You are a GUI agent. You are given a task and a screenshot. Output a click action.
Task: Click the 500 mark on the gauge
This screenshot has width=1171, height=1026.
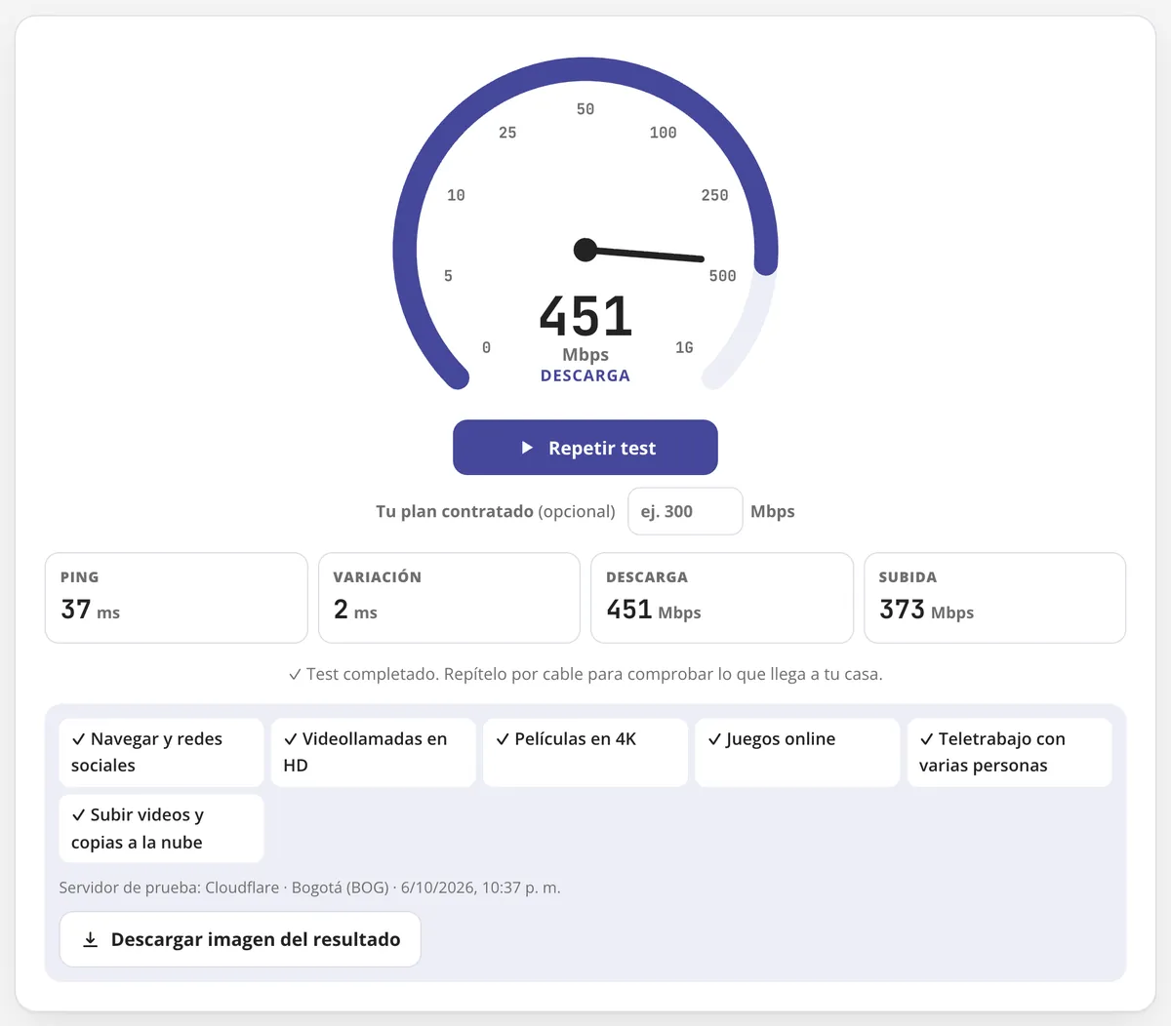[x=722, y=276]
